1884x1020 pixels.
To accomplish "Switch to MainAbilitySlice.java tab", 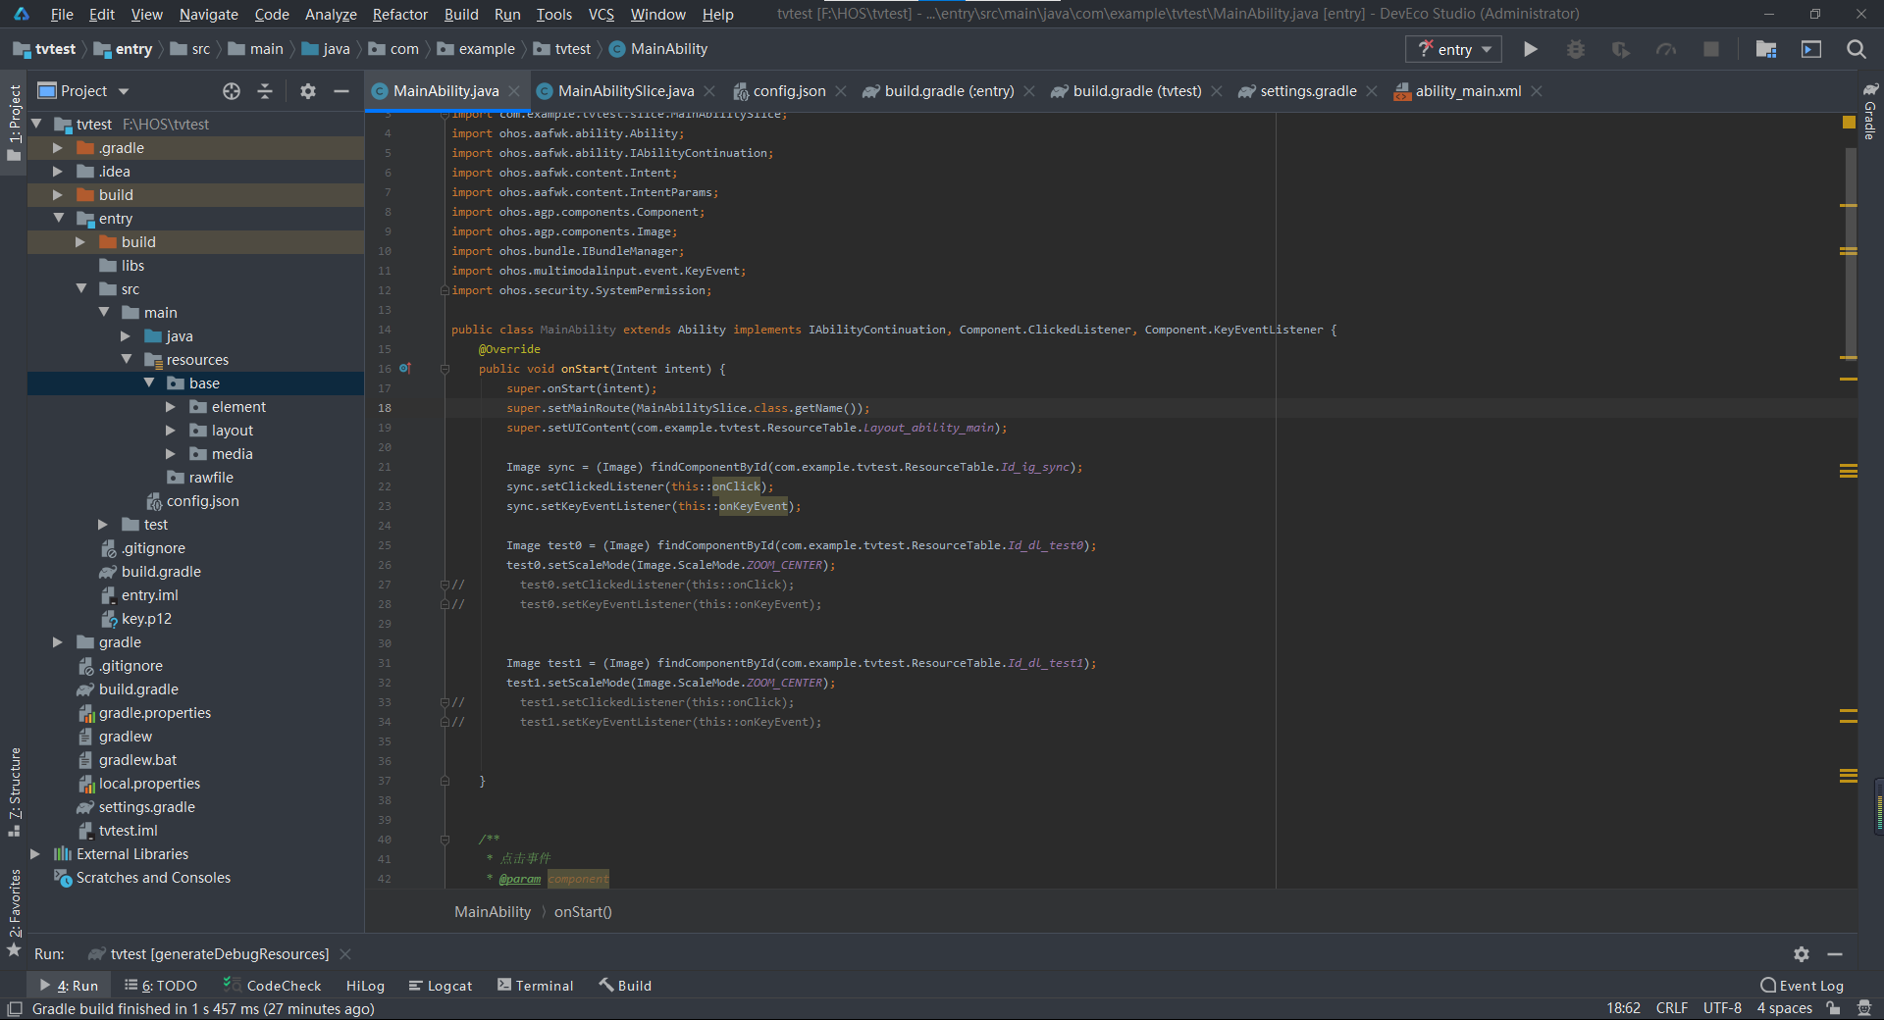I will pyautogui.click(x=625, y=91).
